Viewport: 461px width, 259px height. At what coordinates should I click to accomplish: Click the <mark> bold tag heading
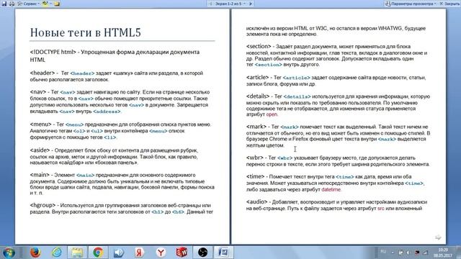(x=256, y=127)
